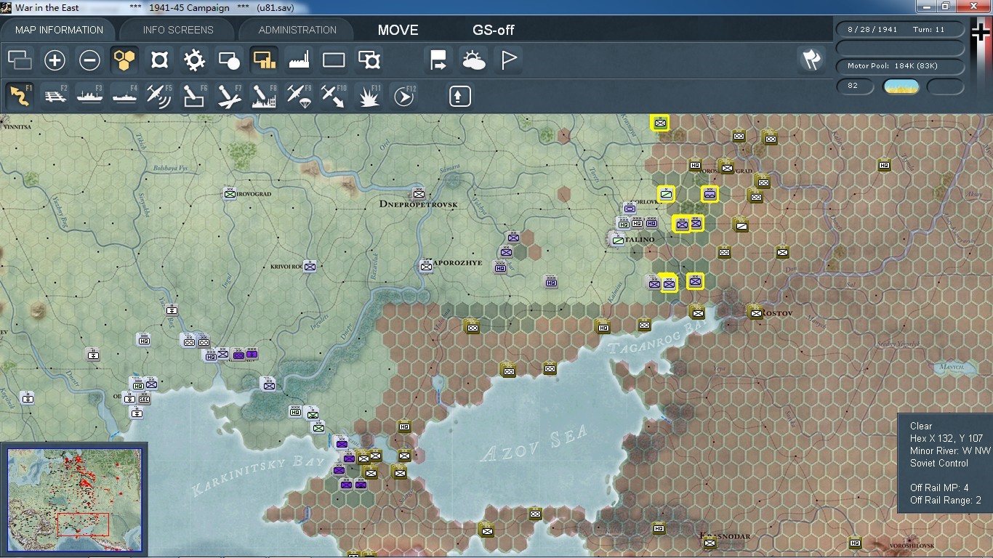This screenshot has width=993, height=558.
Task: Toggle the cogwheel-shaped map overlay icon
Action: [x=194, y=60]
